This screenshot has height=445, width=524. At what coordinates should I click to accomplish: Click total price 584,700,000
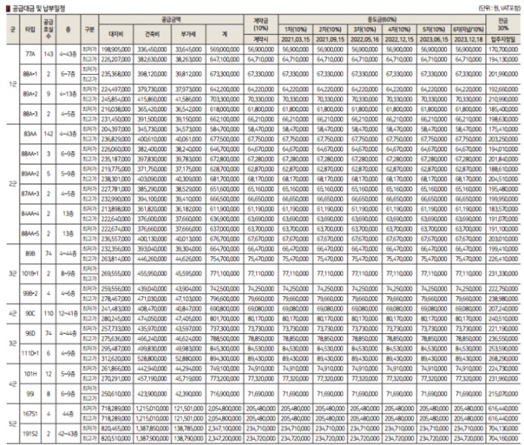click(x=225, y=129)
